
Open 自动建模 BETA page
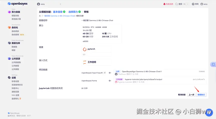(x=18, y=35)
